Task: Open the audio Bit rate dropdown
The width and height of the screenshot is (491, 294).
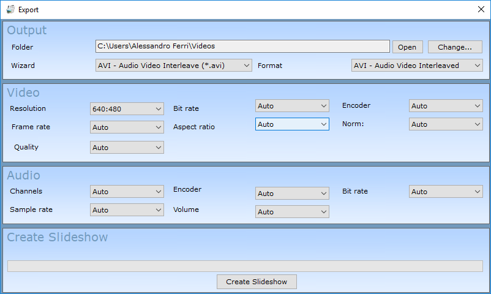Action: (446, 192)
